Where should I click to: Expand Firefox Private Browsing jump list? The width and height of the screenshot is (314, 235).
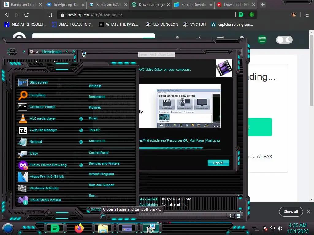coord(81,165)
